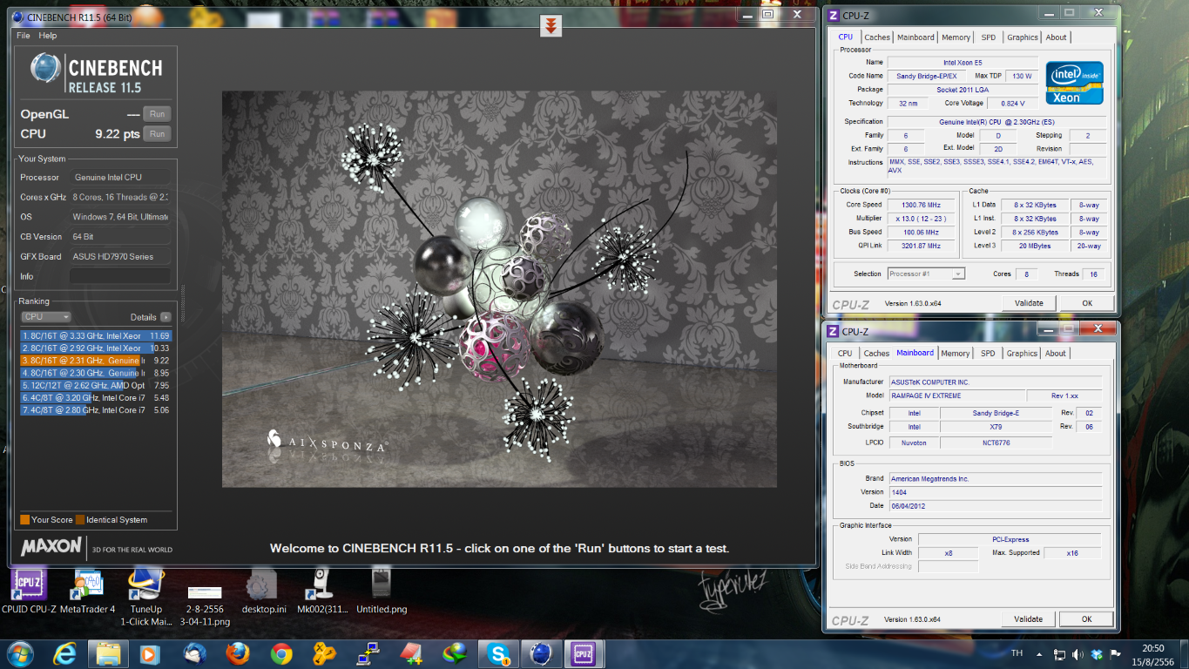Open the Processor #1 selection dropdown
The height and width of the screenshot is (669, 1189).
[x=926, y=274]
